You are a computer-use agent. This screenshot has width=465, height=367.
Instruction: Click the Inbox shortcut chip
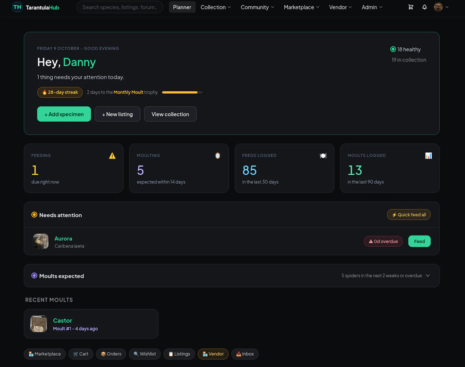tap(245, 354)
